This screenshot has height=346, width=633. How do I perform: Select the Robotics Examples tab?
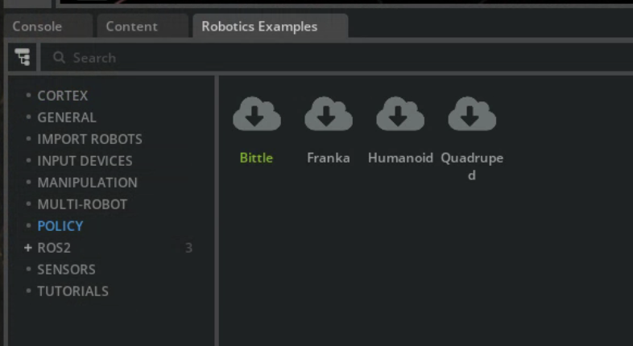tap(259, 27)
